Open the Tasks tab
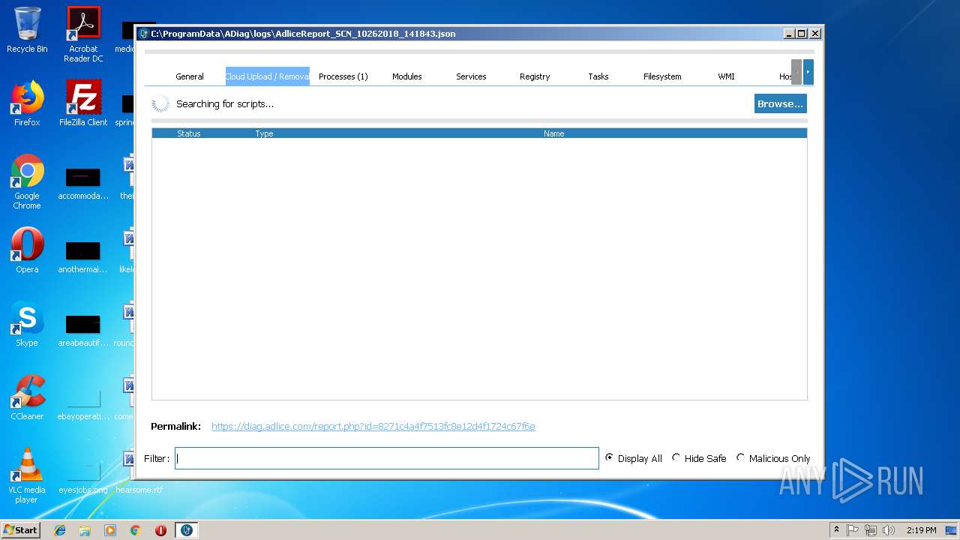 coord(598,76)
